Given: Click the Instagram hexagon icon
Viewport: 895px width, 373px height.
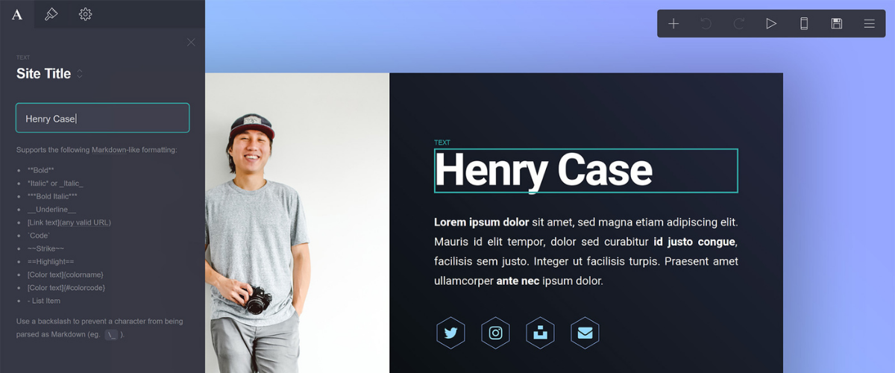Looking at the screenshot, I should point(495,333).
